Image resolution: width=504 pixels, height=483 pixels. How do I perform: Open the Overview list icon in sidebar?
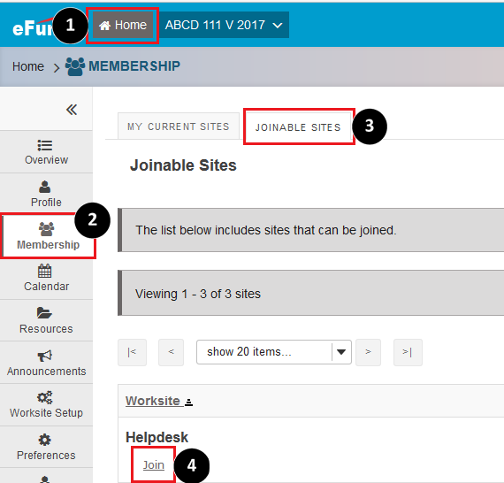(x=45, y=145)
